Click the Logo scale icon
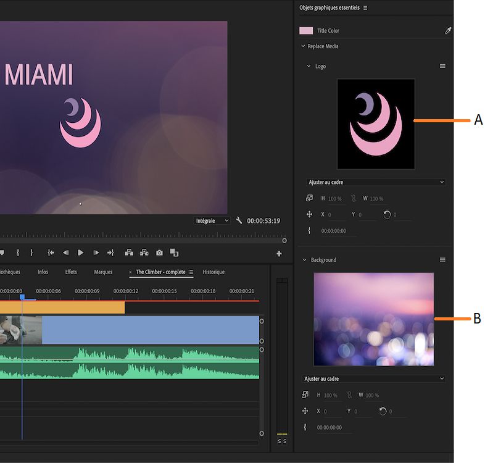This screenshot has height=463, width=485. [x=309, y=198]
